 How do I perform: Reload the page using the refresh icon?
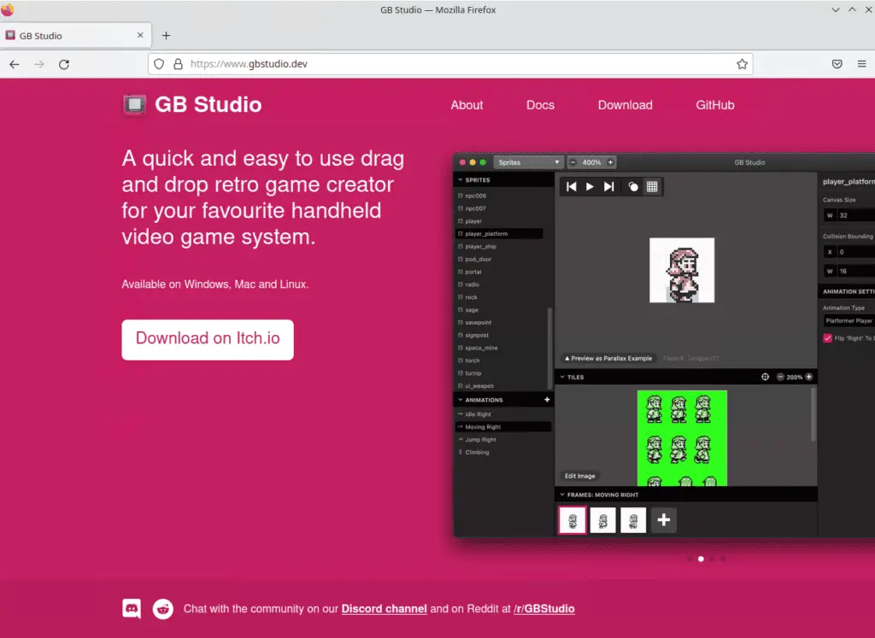pos(64,64)
